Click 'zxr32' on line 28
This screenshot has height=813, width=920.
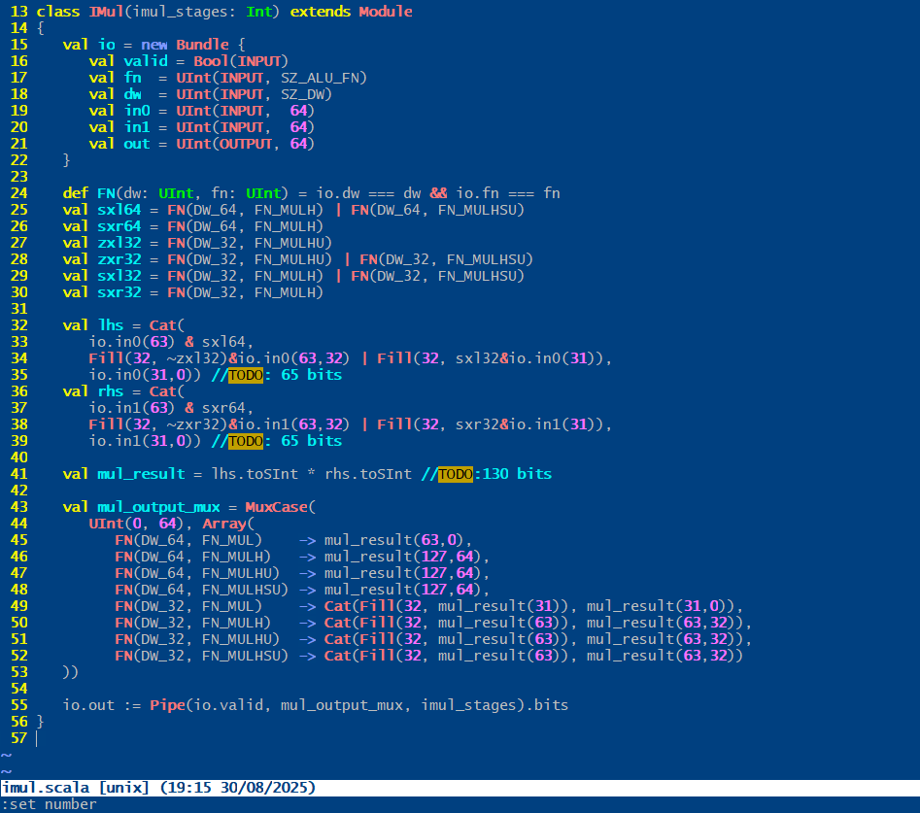[119, 259]
